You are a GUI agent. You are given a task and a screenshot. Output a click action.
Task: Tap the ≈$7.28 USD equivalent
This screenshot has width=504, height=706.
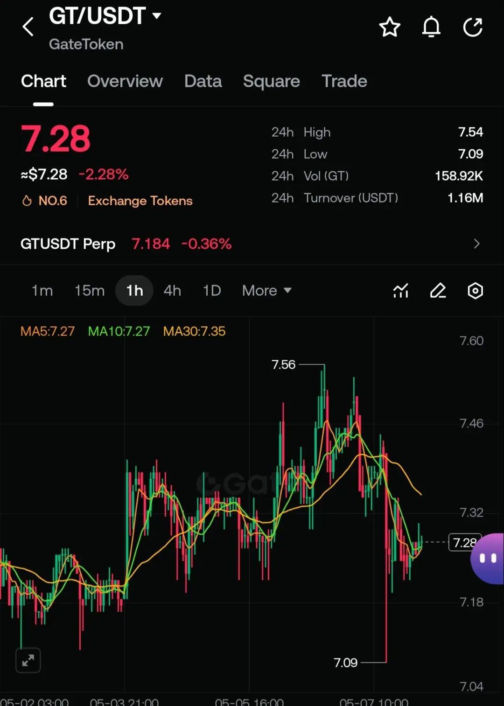(x=44, y=175)
